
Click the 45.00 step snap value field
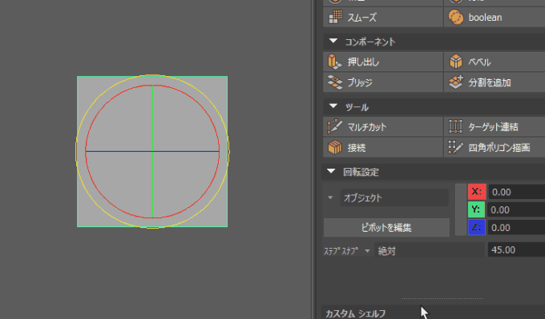point(516,249)
